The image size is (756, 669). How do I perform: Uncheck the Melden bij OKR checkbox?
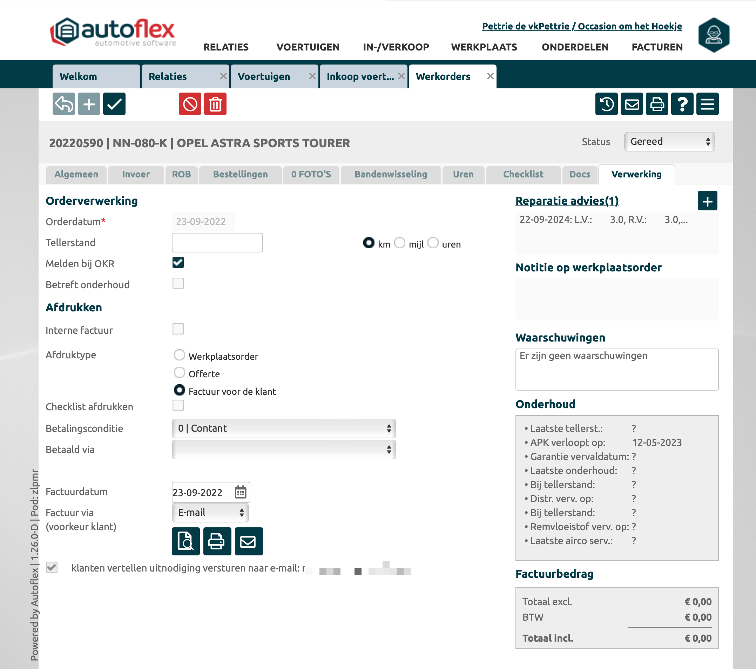point(178,262)
